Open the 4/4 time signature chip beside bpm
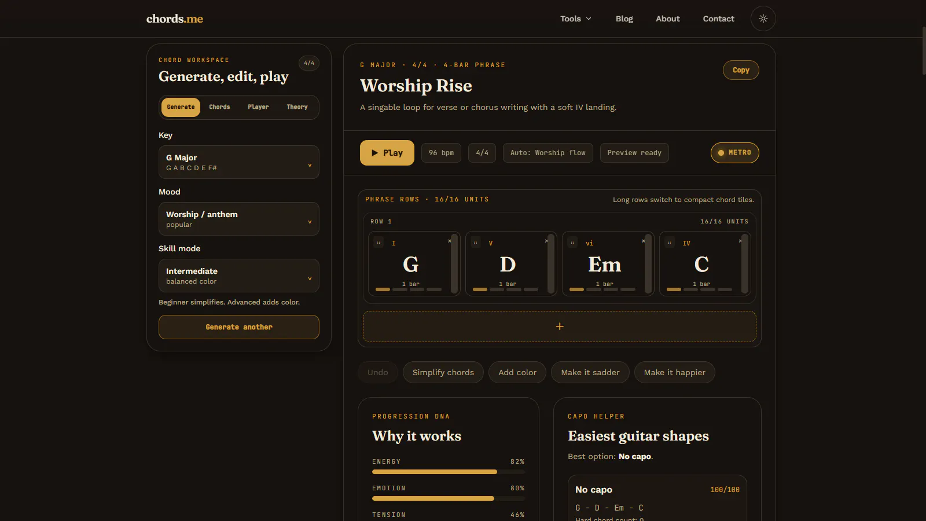This screenshot has height=521, width=926. click(x=482, y=153)
